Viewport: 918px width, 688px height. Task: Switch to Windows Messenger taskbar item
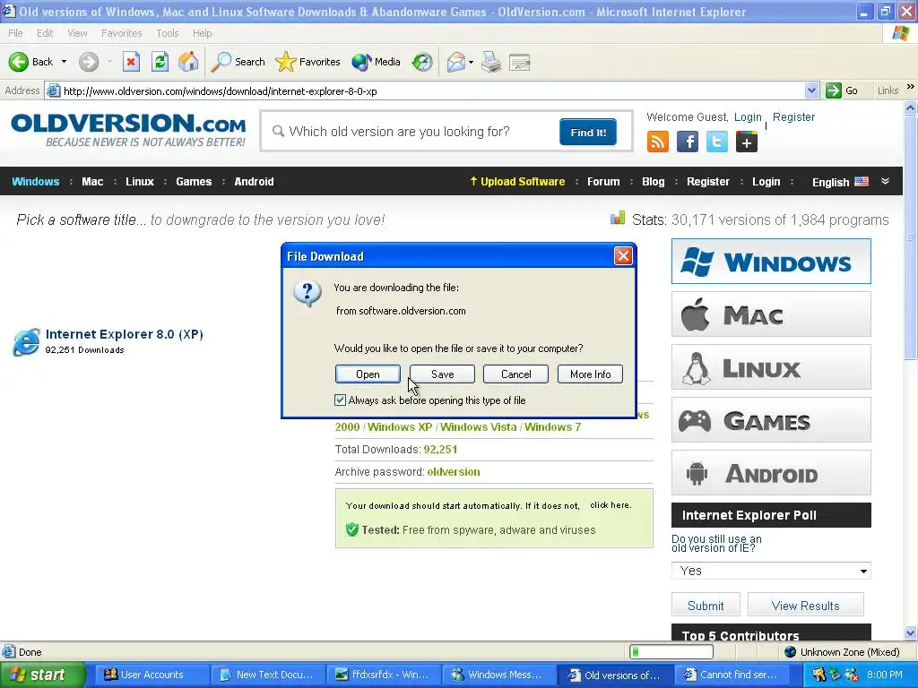498,675
